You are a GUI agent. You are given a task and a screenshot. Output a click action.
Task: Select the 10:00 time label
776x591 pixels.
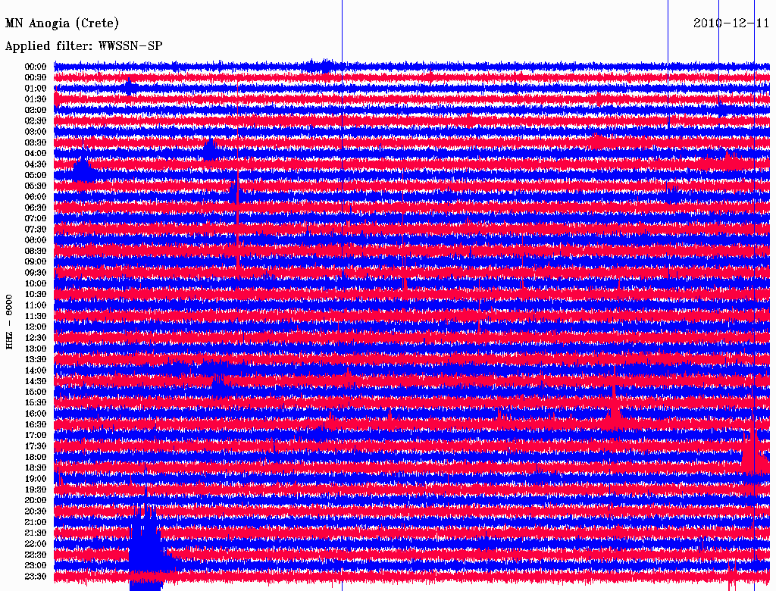tap(36, 283)
